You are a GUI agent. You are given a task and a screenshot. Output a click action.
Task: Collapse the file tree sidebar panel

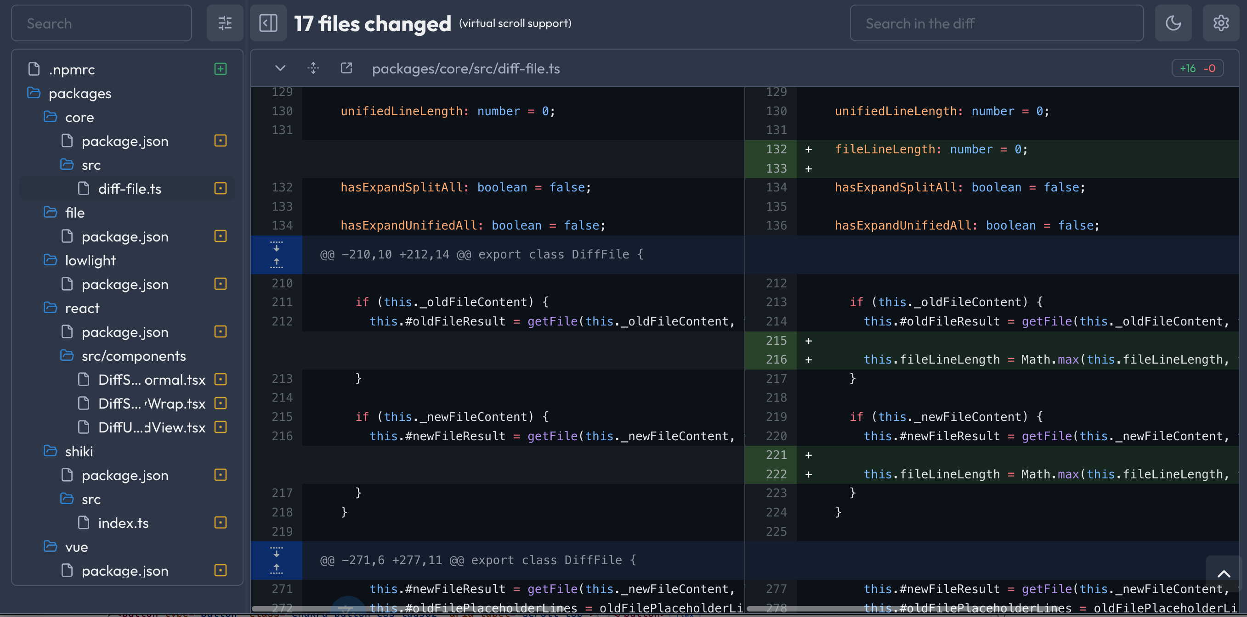pyautogui.click(x=268, y=23)
